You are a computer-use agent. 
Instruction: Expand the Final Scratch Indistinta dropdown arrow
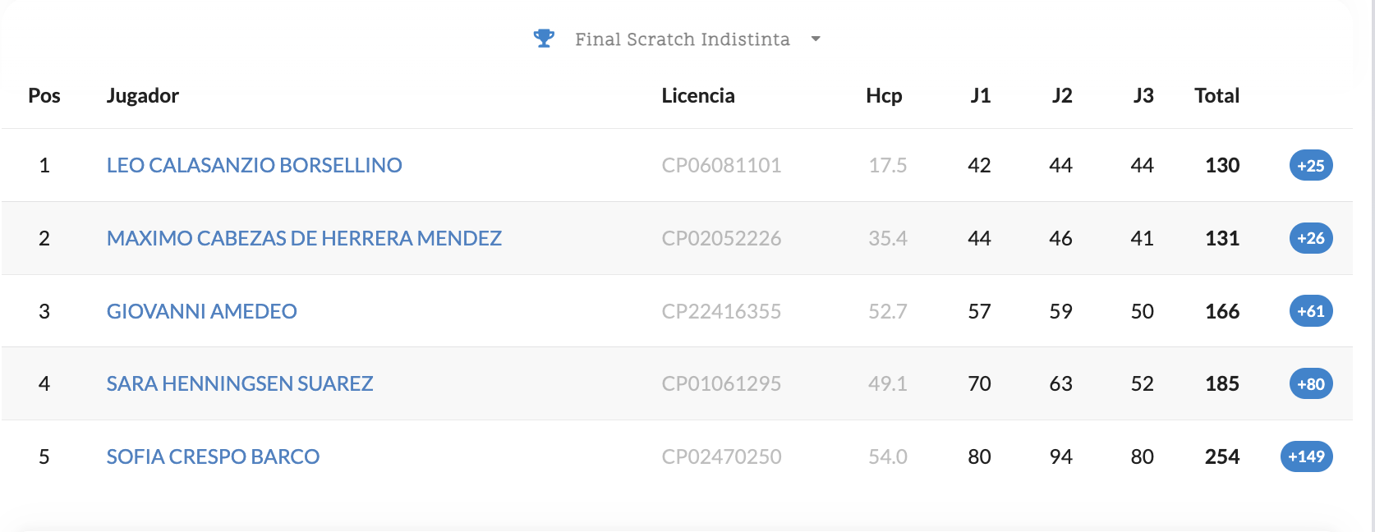[x=816, y=39]
